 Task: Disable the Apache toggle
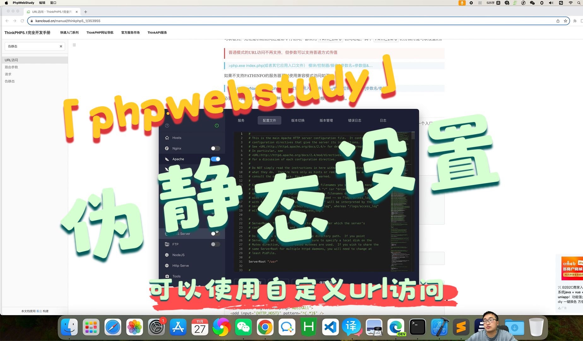click(215, 159)
